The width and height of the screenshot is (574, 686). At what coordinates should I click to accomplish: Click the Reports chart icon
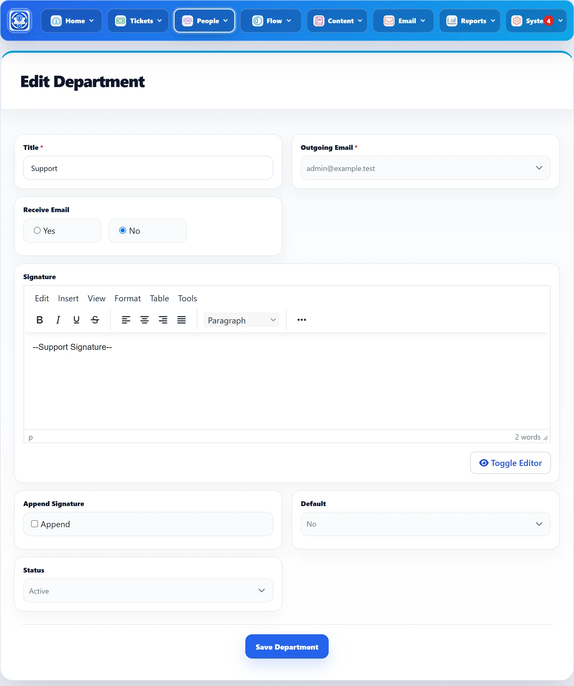coord(452,21)
